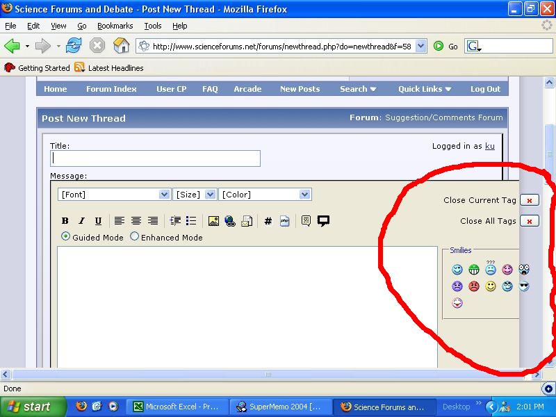Insert an image into the post
Image resolution: width=556 pixels, height=417 pixels.
click(213, 221)
